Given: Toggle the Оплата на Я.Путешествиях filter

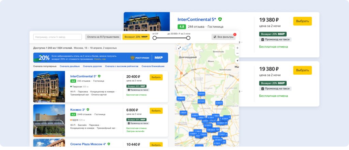Looking at the screenshot, I should [103, 37].
